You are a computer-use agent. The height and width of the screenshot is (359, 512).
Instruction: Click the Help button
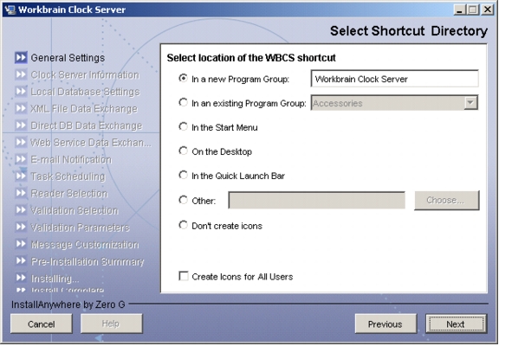(112, 324)
